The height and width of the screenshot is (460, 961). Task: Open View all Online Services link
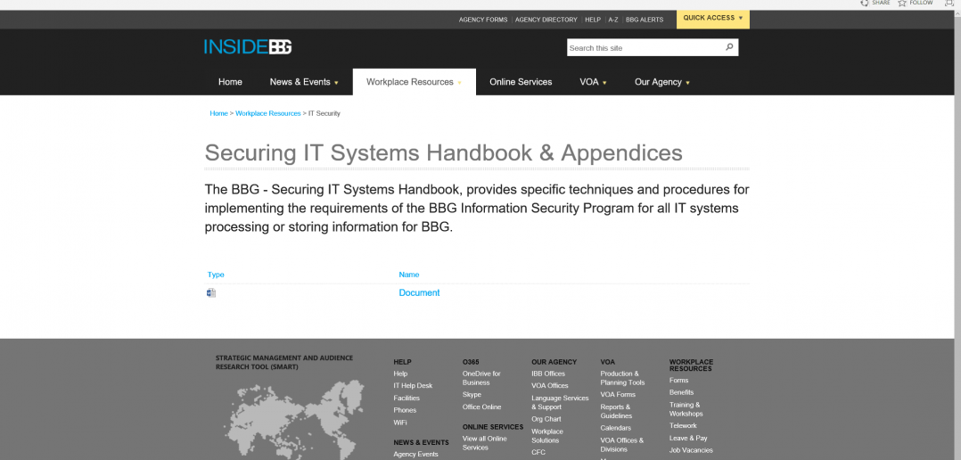point(485,443)
